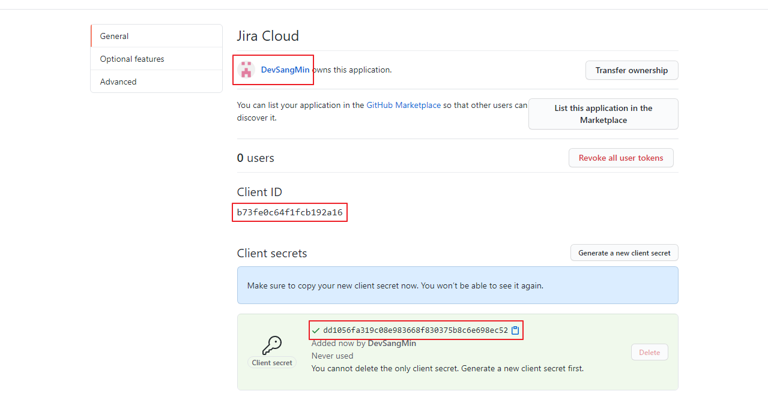Click the 'Client secret' label under key
The height and width of the screenshot is (418, 768).
point(272,363)
